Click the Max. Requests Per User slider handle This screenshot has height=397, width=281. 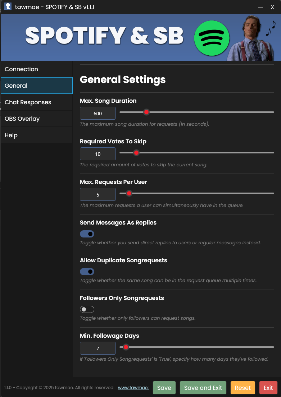129,193
